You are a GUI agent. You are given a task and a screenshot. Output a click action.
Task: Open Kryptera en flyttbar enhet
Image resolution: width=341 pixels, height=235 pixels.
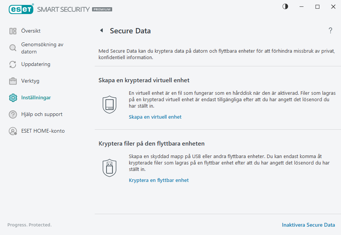[x=159, y=180]
